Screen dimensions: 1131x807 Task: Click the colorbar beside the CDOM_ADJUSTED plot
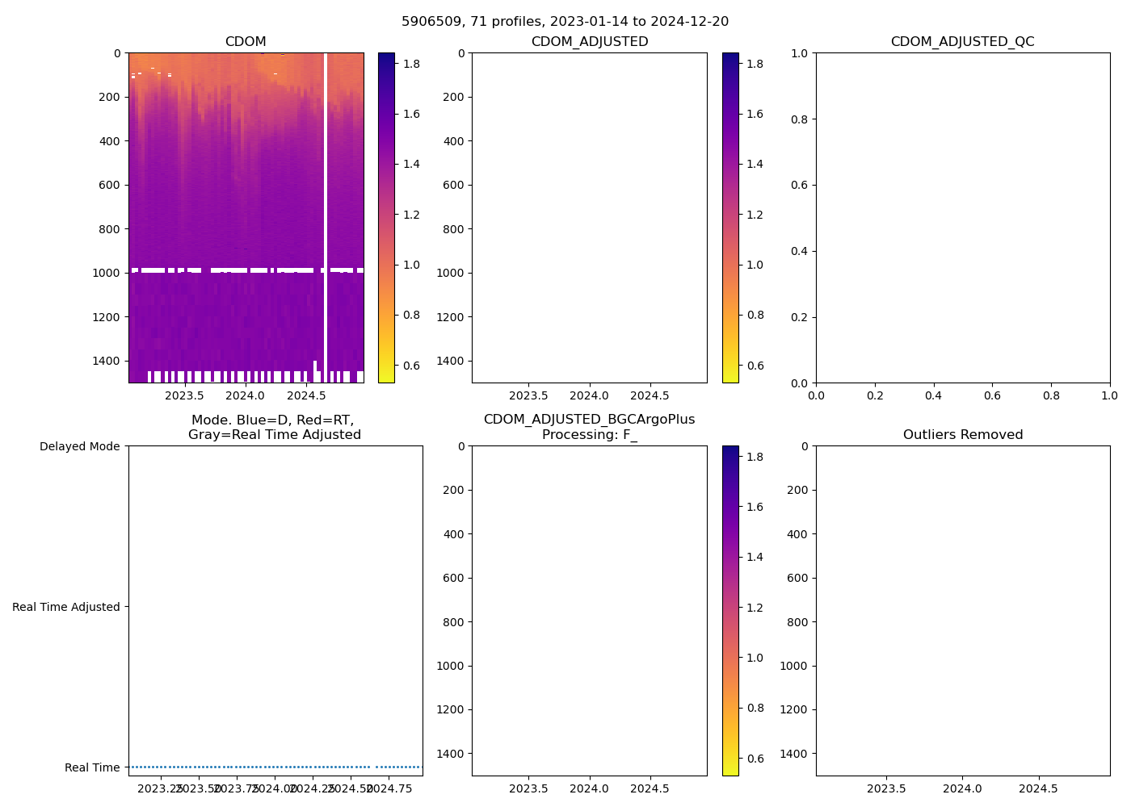[x=730, y=218]
